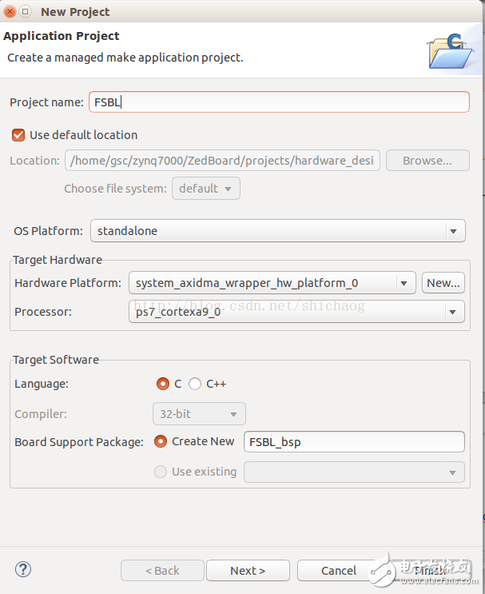Expand the Hardware Platform dropdown
Viewport: 485px width, 594px height.
coord(272,283)
